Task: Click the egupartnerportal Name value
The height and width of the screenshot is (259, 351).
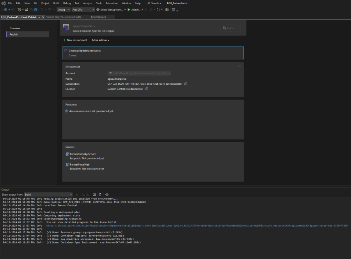Action: coord(117,79)
